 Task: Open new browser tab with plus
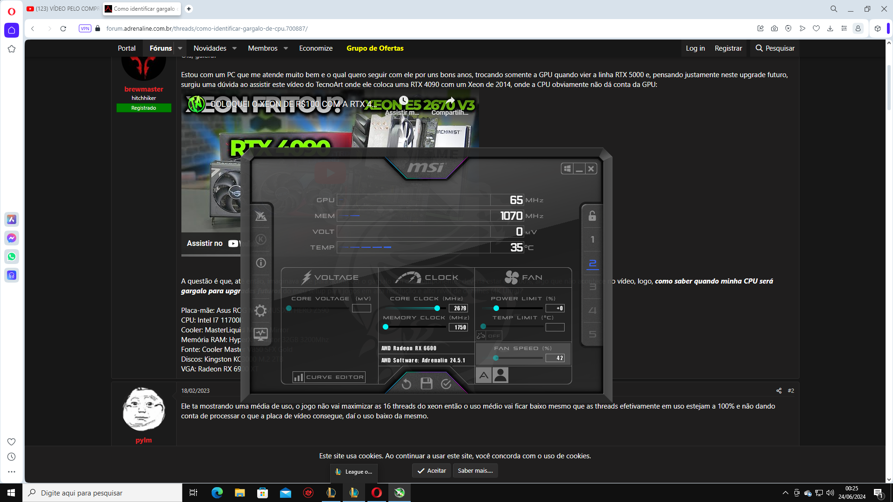point(189,8)
